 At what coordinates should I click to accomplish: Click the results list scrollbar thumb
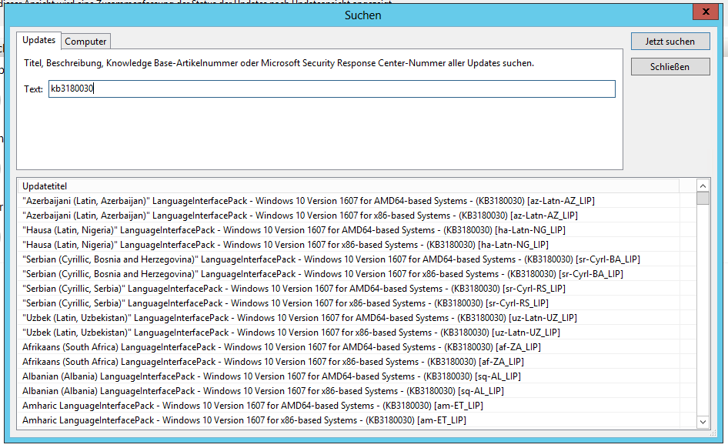pyautogui.click(x=703, y=199)
